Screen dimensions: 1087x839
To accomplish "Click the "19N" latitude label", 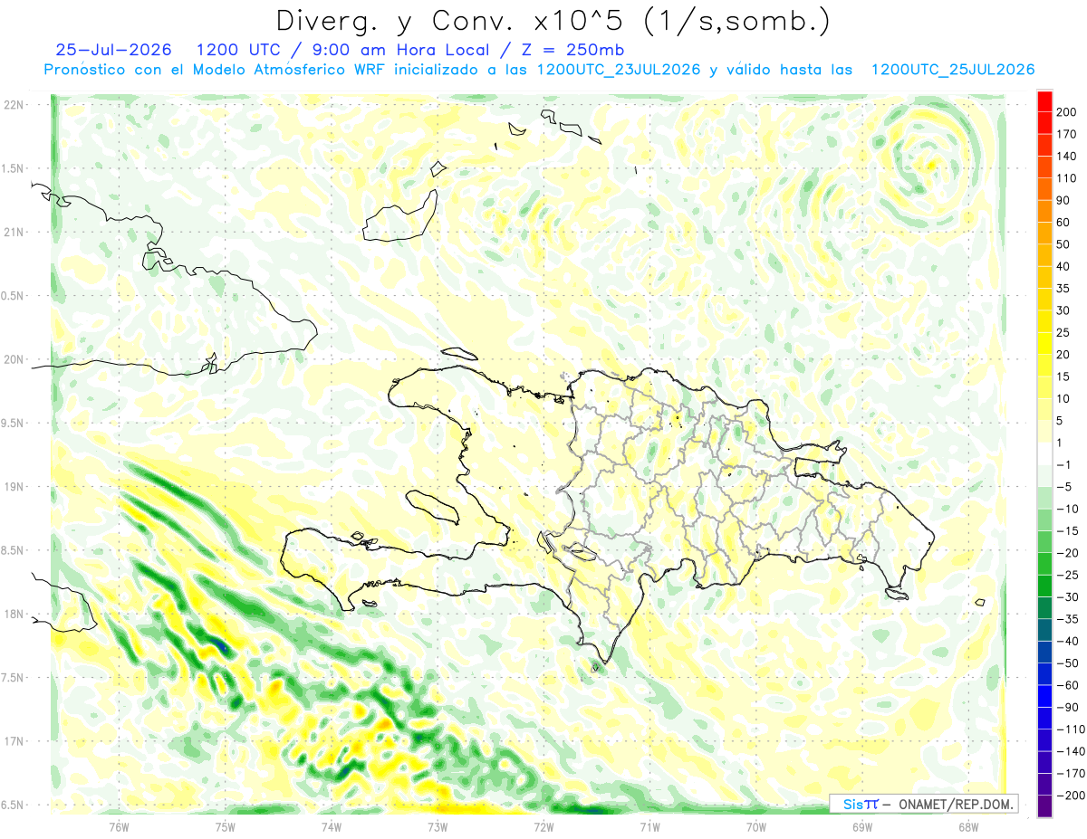I will pos(14,486).
